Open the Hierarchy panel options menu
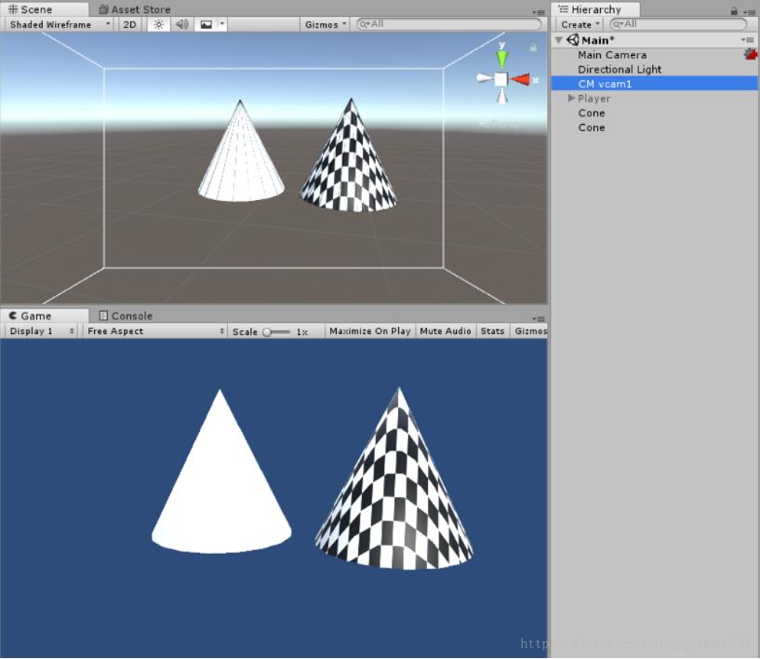The width and height of the screenshot is (760, 659). pyautogui.click(x=748, y=13)
